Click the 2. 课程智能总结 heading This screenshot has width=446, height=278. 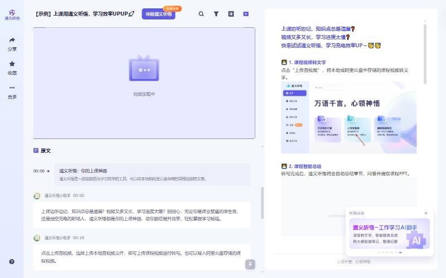pos(304,166)
